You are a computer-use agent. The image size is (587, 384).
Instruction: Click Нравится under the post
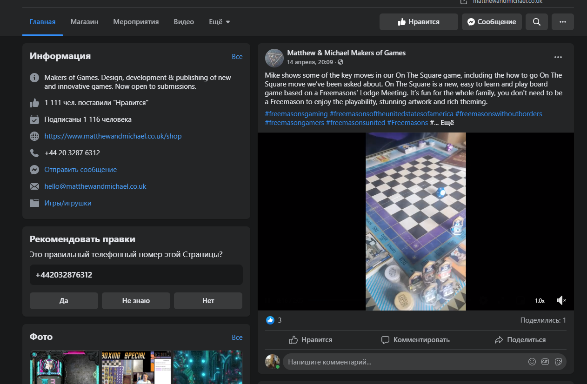(311, 340)
